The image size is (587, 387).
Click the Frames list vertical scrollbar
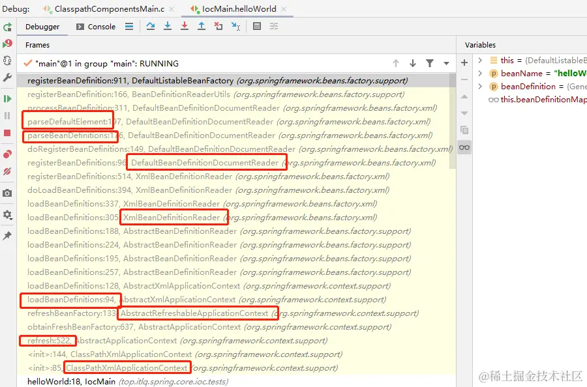[x=453, y=121]
